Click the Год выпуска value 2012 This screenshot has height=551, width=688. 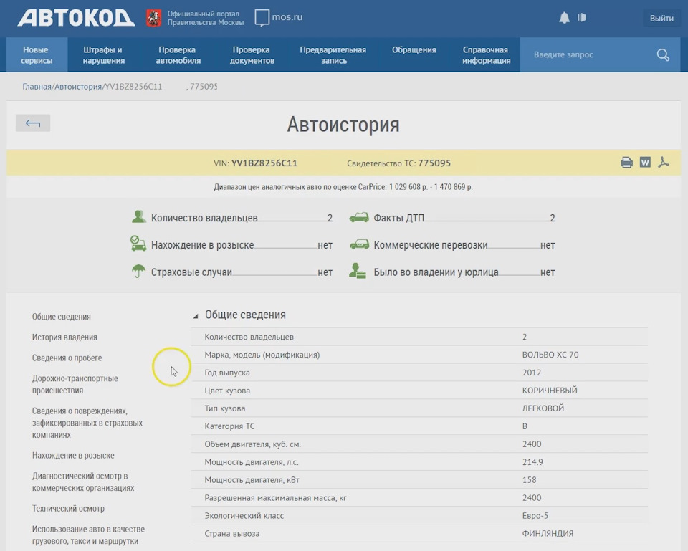(x=531, y=373)
